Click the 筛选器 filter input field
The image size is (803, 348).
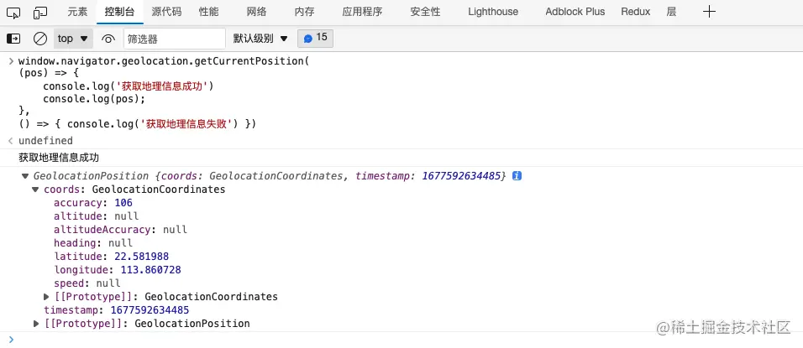[x=174, y=39]
